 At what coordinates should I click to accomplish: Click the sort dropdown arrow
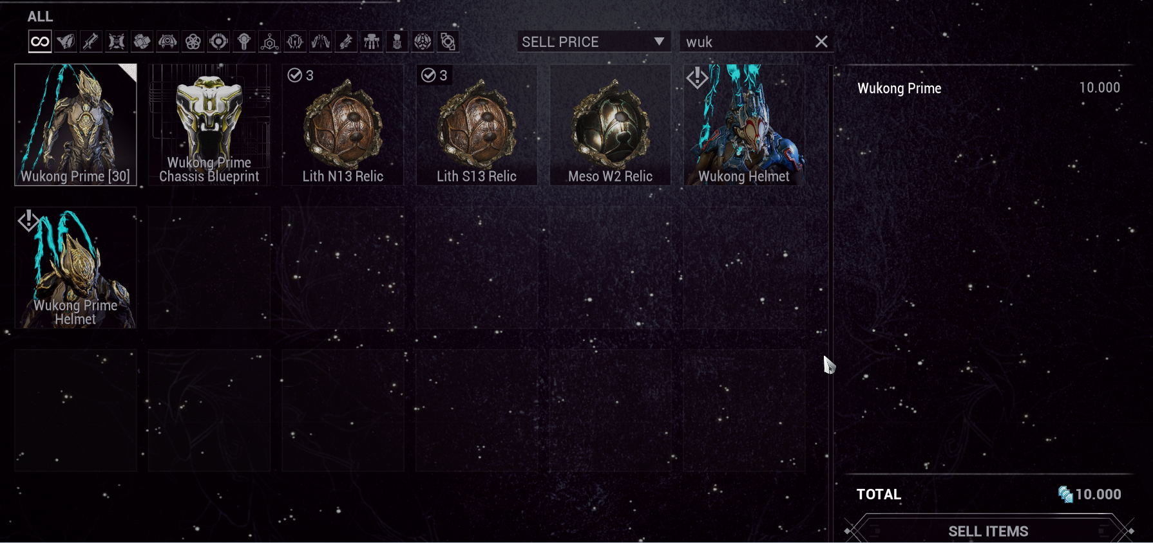[659, 42]
